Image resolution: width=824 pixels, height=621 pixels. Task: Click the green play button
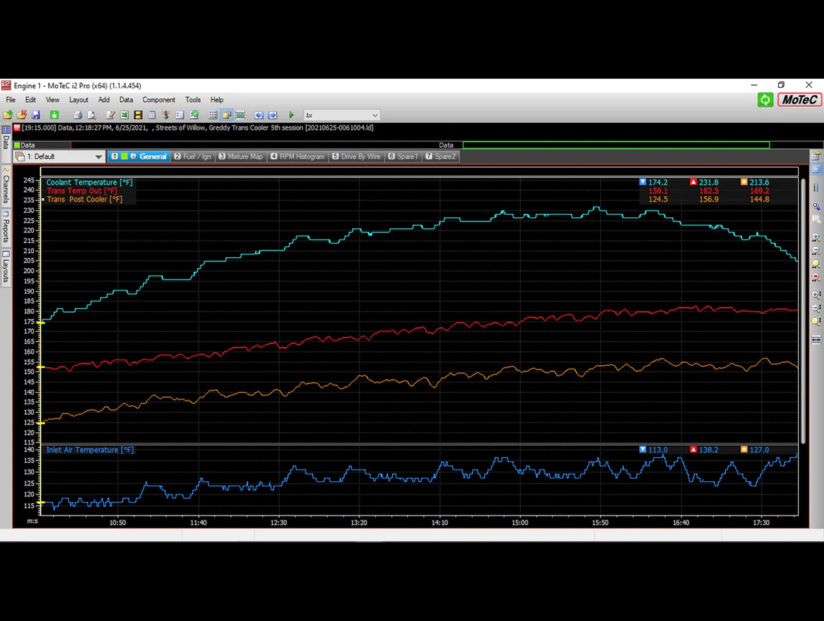[291, 115]
